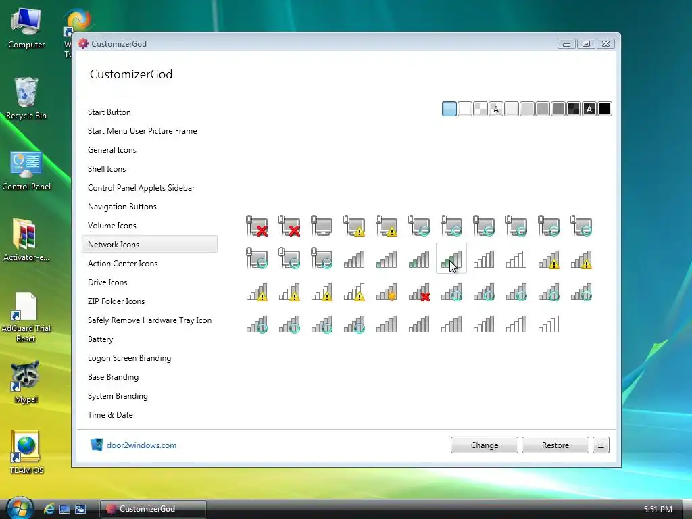This screenshot has height=519, width=692.
Task: Open the door2windows.com link
Action: coord(142,445)
